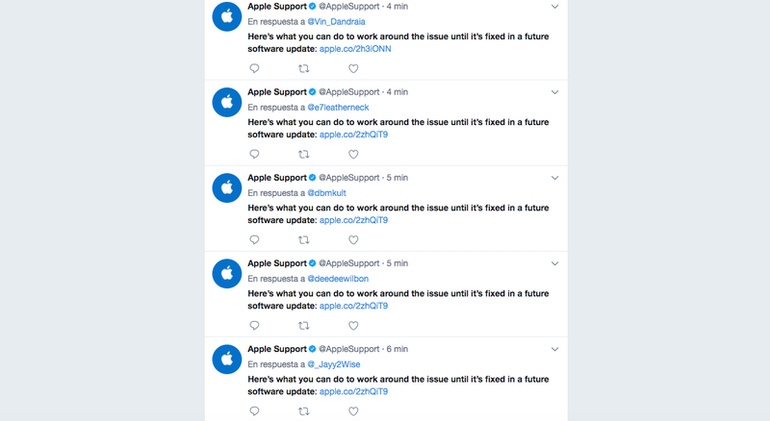This screenshot has height=421, width=770.
Task: Show options chevron on @deedeewilbon reply tweet
Action: (x=555, y=263)
